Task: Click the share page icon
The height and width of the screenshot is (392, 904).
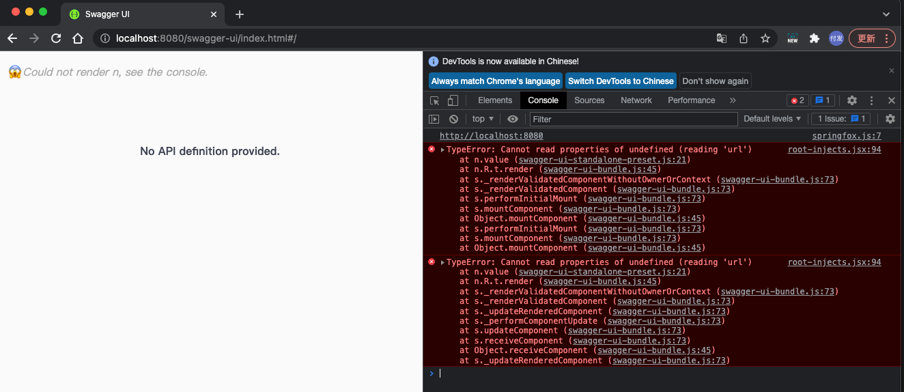Action: click(x=744, y=38)
